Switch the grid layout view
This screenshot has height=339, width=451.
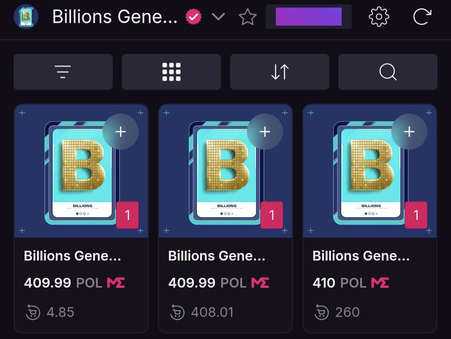[x=171, y=72]
